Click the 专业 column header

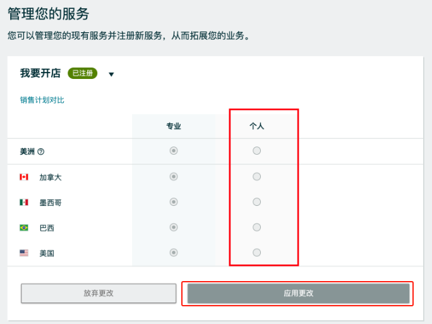tap(174, 126)
